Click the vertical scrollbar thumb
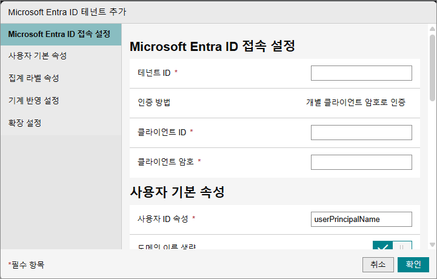Screen dimensions: 437x279 [432, 67]
